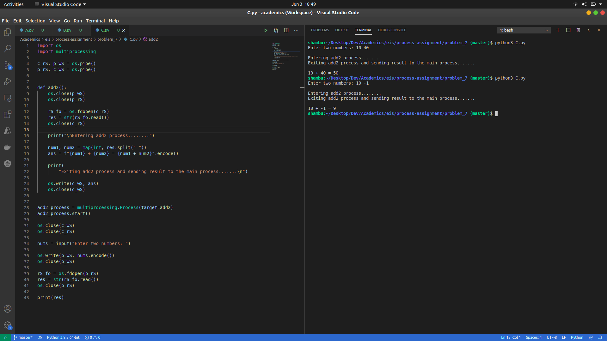Open the Source Control view

pyautogui.click(x=8, y=65)
